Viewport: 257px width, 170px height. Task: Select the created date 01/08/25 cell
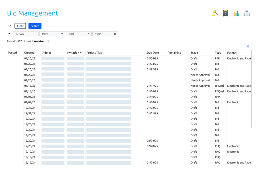30,97
